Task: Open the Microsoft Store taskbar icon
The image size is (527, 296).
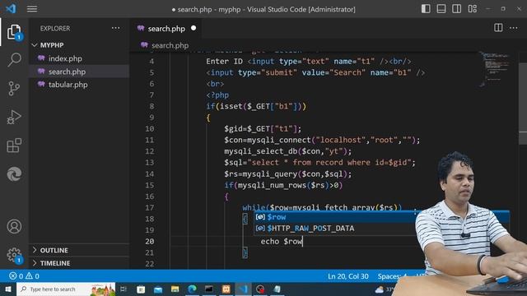Action: coord(141,289)
